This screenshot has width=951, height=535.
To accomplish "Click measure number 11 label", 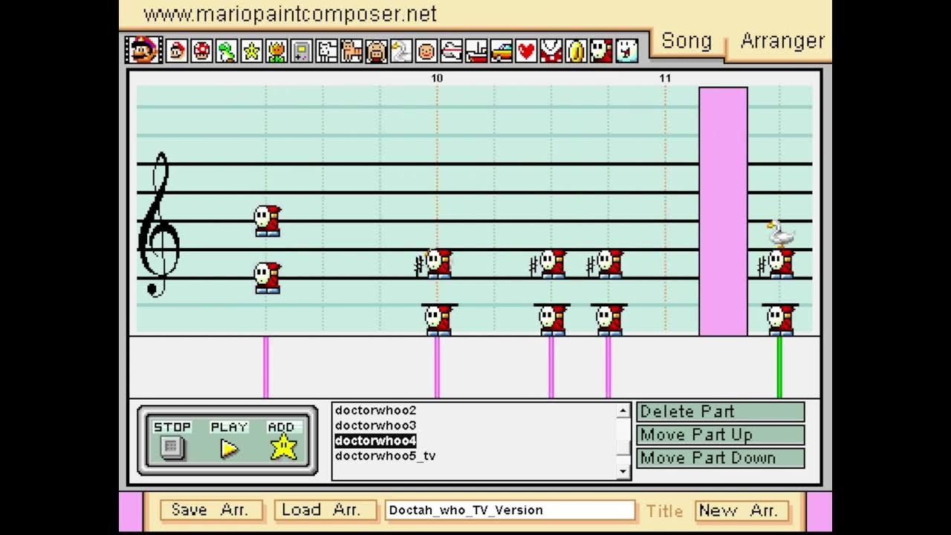I will click(665, 78).
